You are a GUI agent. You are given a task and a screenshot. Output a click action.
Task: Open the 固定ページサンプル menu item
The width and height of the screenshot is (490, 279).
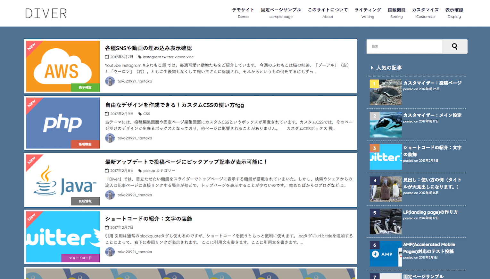pos(281,13)
